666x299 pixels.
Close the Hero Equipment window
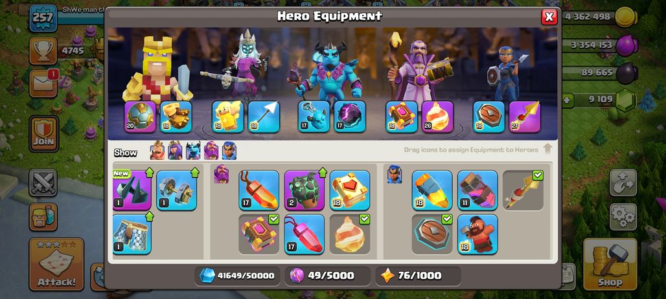[x=549, y=17]
